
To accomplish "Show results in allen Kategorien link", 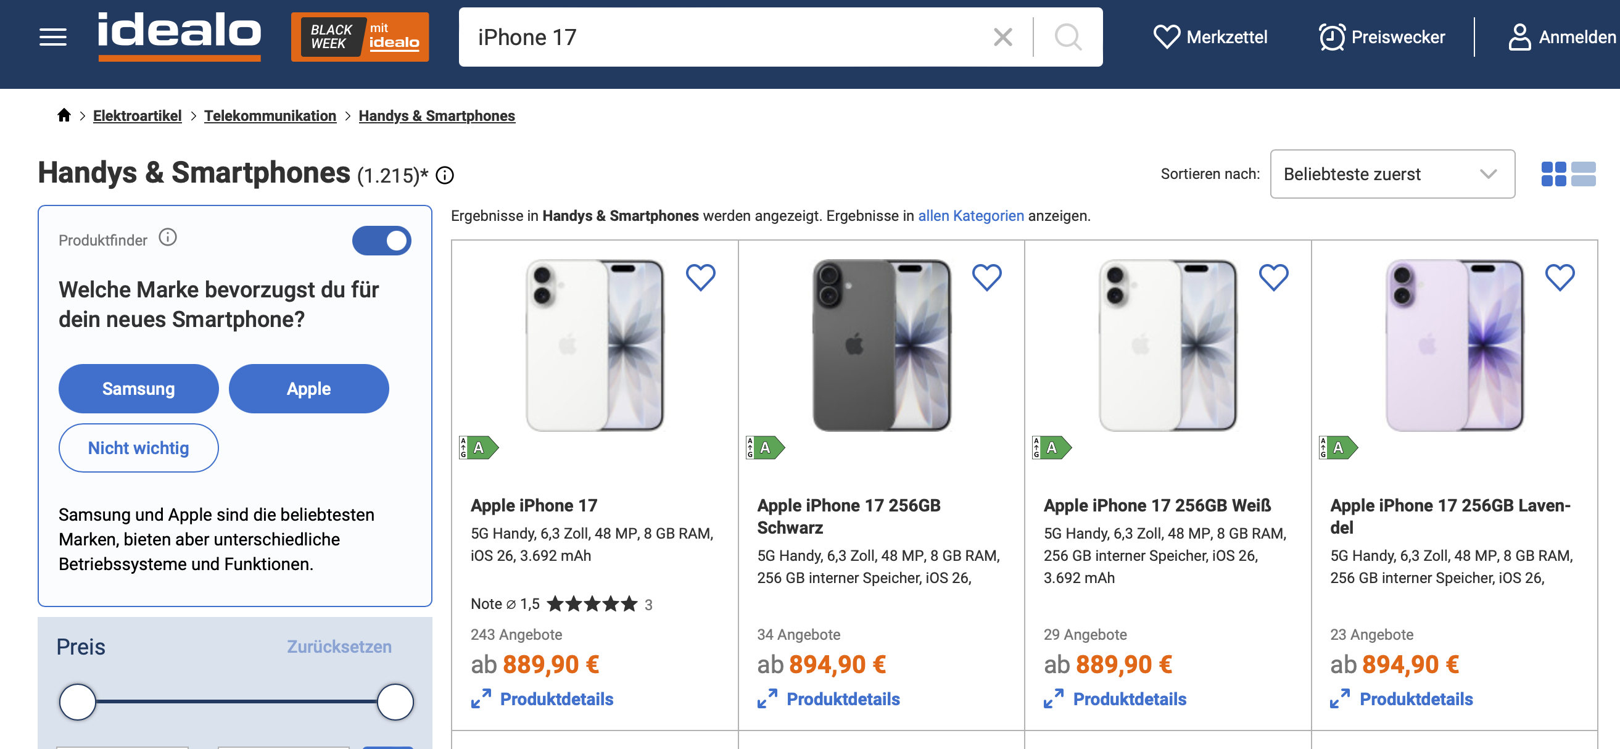I will [x=970, y=216].
